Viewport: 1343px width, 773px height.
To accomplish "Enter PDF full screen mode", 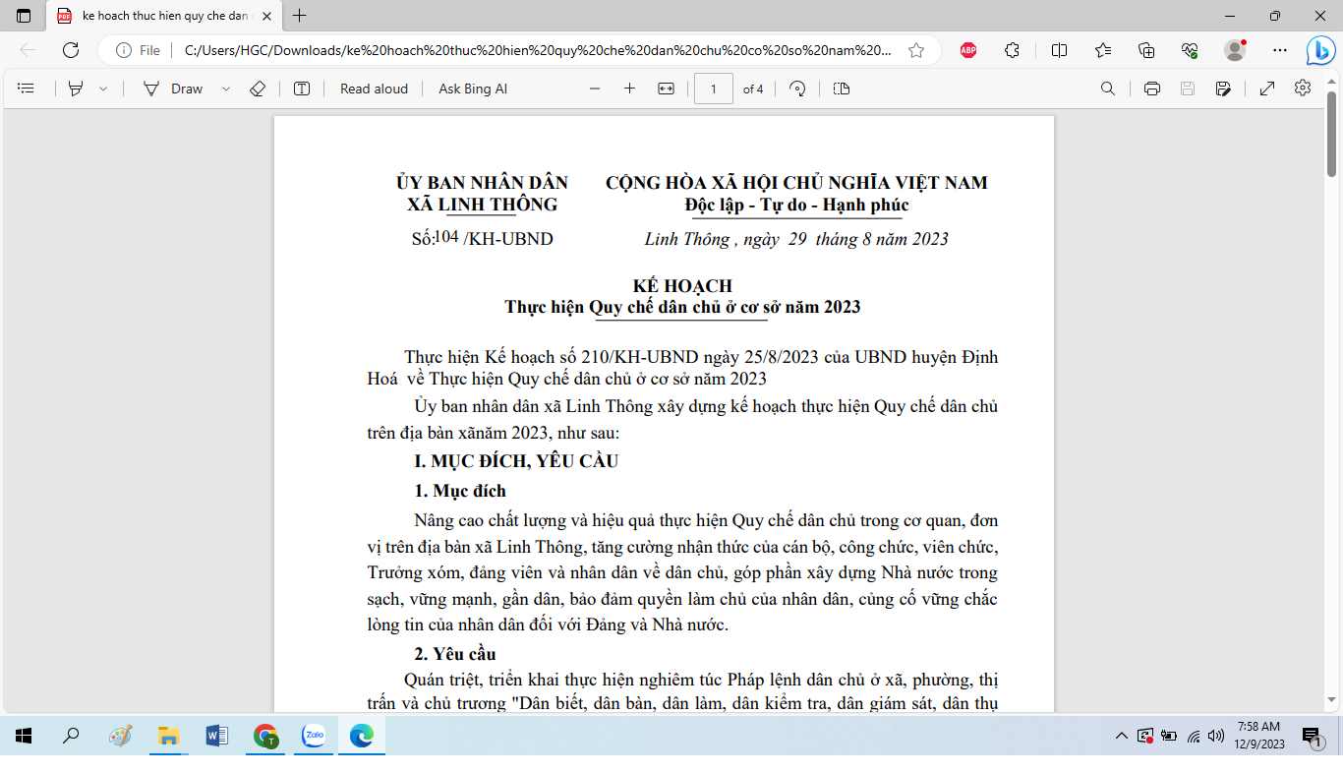I will (x=1267, y=89).
